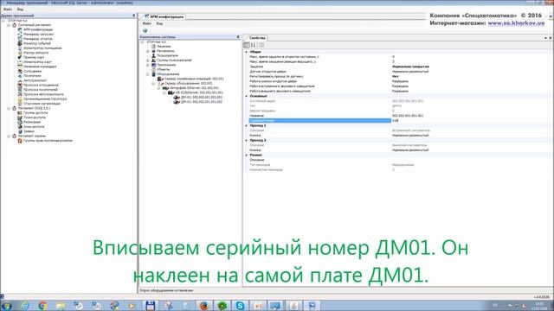Pin the Компоненты системы panel

tap(238, 37)
